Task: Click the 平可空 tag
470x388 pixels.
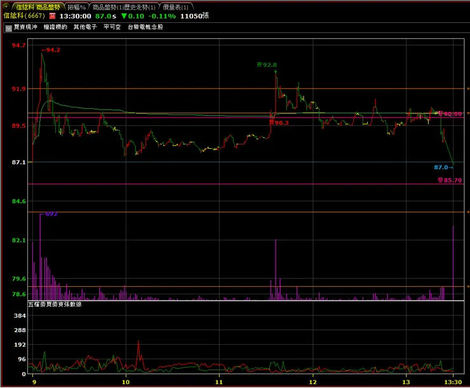Action: click(x=112, y=27)
